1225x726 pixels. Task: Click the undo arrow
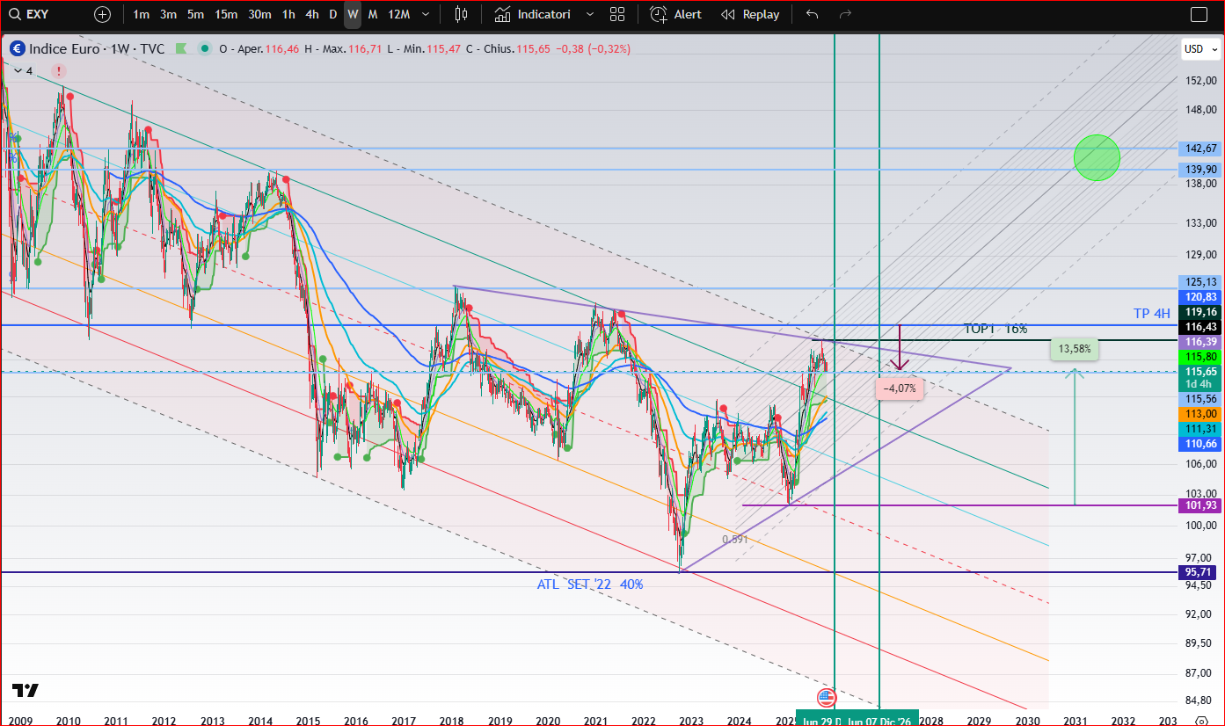(813, 14)
